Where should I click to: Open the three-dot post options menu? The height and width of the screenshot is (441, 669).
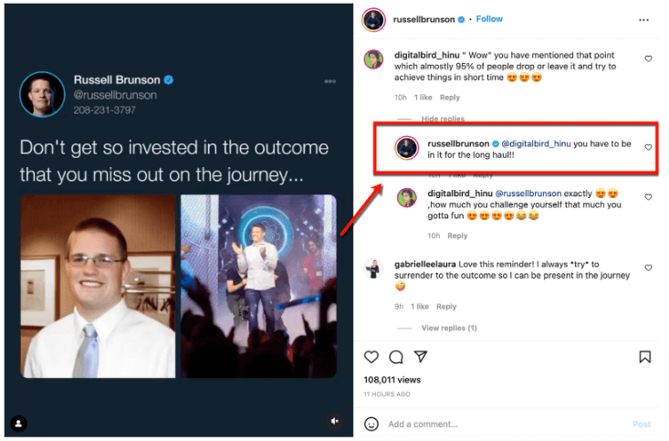tap(644, 19)
